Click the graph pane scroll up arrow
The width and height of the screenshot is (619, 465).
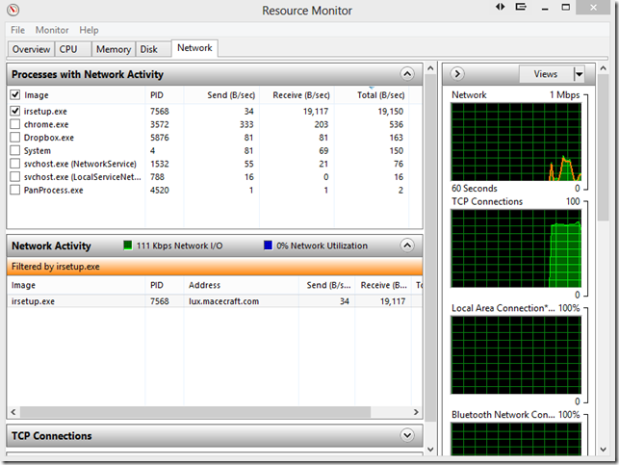coord(604,68)
